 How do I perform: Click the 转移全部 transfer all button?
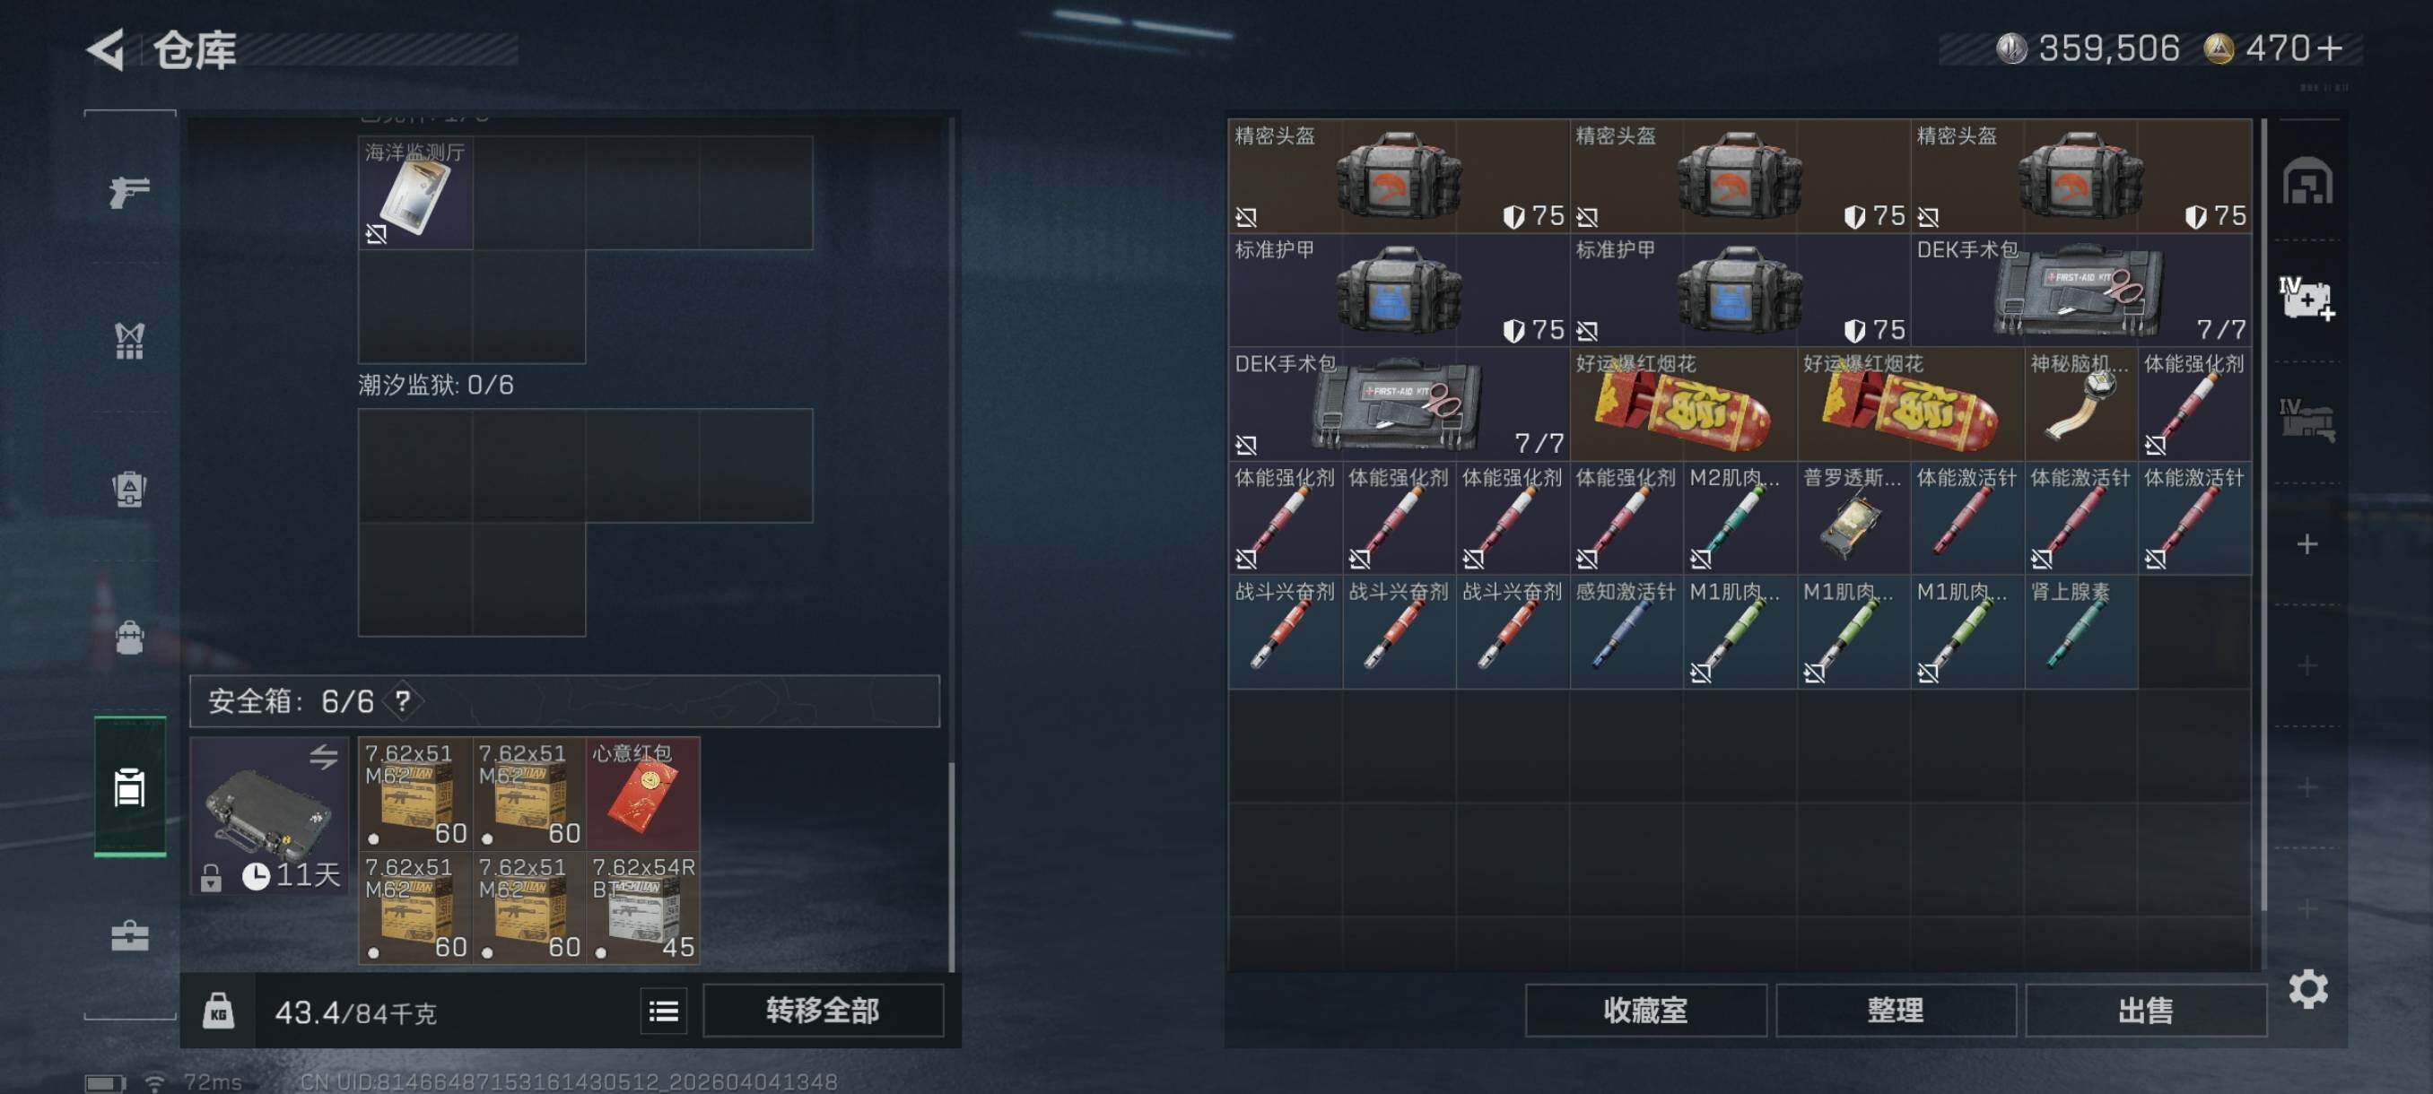[x=823, y=1011]
